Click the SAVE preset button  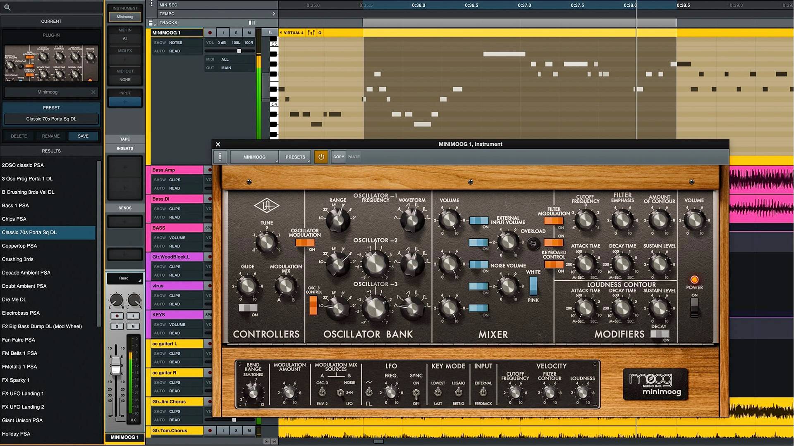click(83, 136)
